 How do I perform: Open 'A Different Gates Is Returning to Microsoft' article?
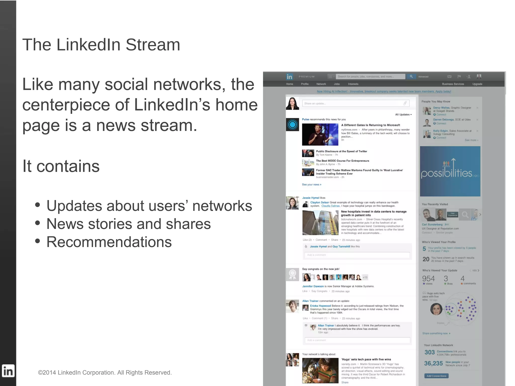point(370,125)
